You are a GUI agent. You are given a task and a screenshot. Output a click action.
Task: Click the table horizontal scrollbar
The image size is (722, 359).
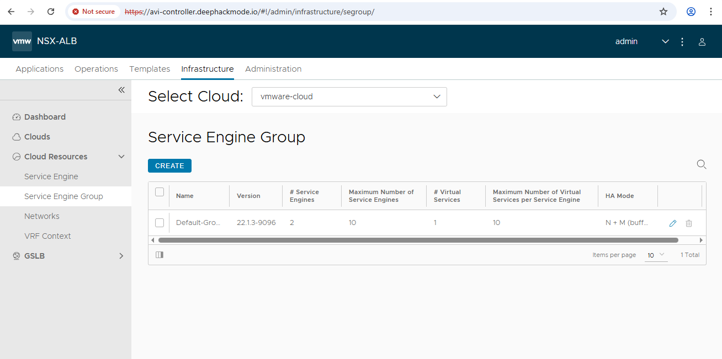click(x=418, y=240)
